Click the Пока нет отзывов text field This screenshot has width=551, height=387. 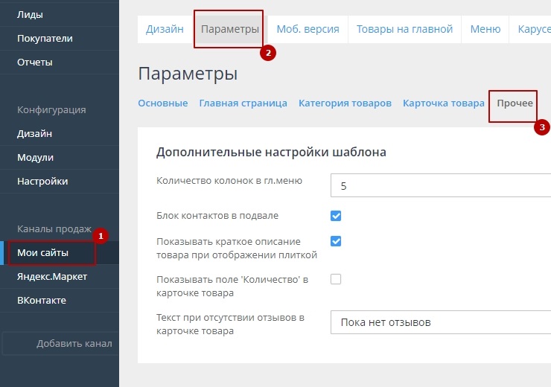click(439, 322)
